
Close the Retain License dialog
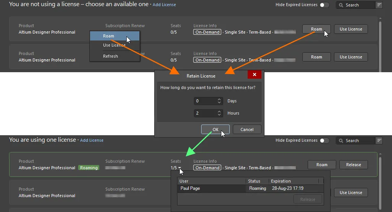pos(255,74)
